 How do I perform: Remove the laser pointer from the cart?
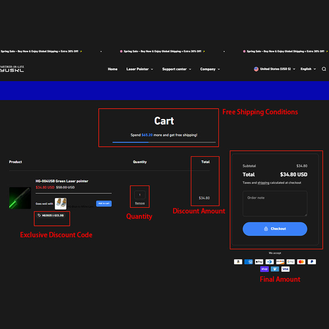[x=140, y=203]
